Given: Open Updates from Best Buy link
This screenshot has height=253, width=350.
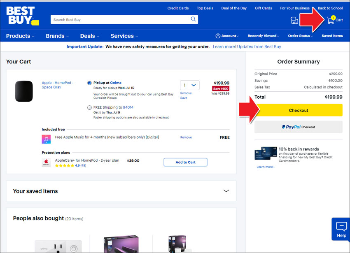Looking at the screenshot, I should coord(259,46).
